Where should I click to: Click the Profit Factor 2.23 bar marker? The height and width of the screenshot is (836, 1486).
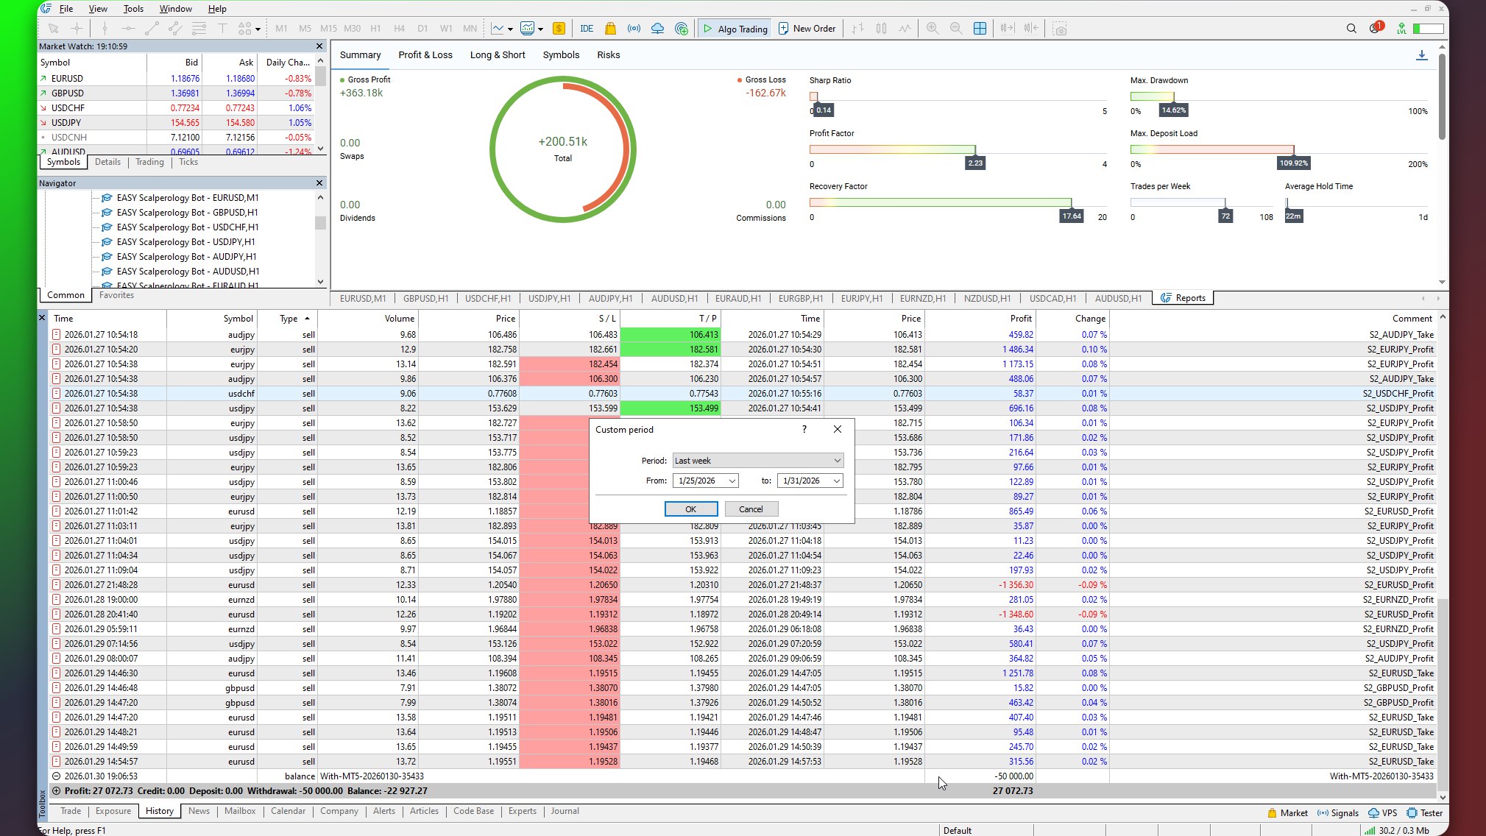(975, 163)
